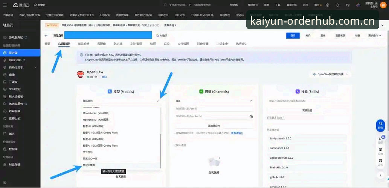Click the Tencent Cloud logo
Screen dimensions: 389x188
21,5
